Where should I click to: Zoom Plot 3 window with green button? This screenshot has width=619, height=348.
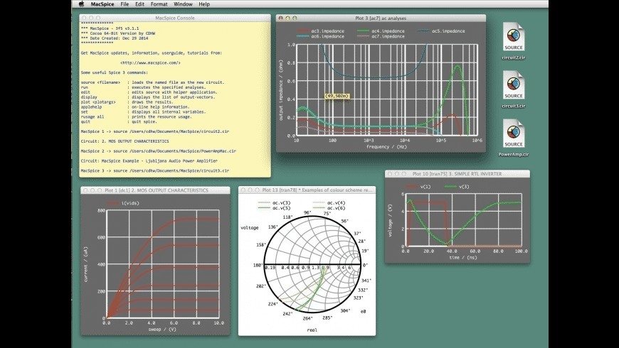coord(295,18)
